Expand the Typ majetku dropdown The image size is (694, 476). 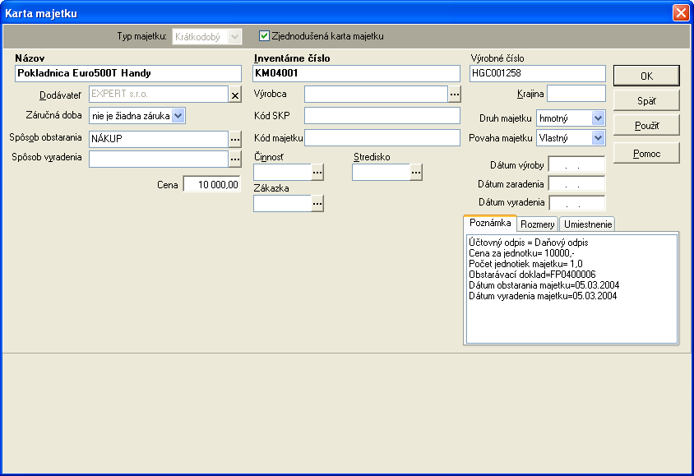[235, 36]
